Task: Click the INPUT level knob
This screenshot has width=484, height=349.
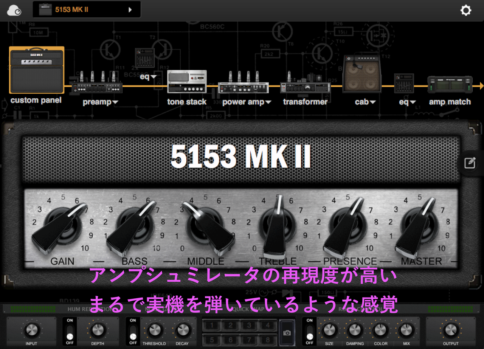Action: click(32, 330)
